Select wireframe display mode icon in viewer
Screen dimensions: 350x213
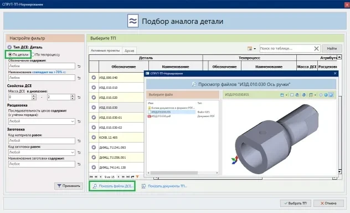[321, 95]
